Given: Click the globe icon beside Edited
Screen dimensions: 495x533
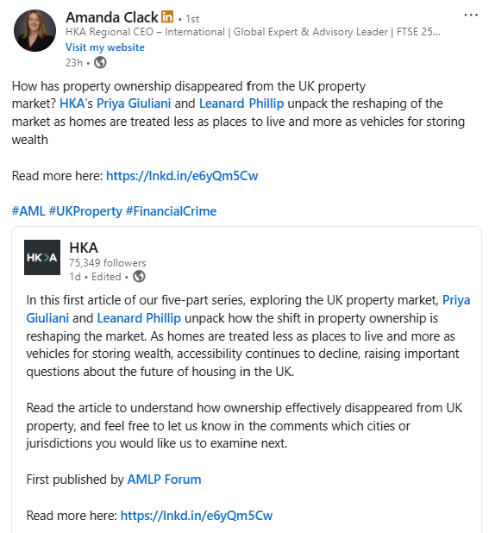Looking at the screenshot, I should [139, 276].
